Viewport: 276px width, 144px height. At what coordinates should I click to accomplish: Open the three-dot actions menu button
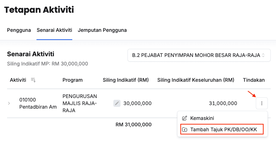pyautogui.click(x=261, y=103)
